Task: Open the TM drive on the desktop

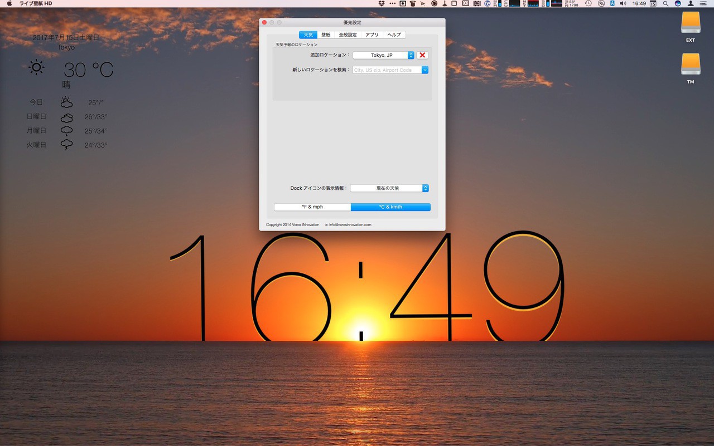Action: pos(690,65)
